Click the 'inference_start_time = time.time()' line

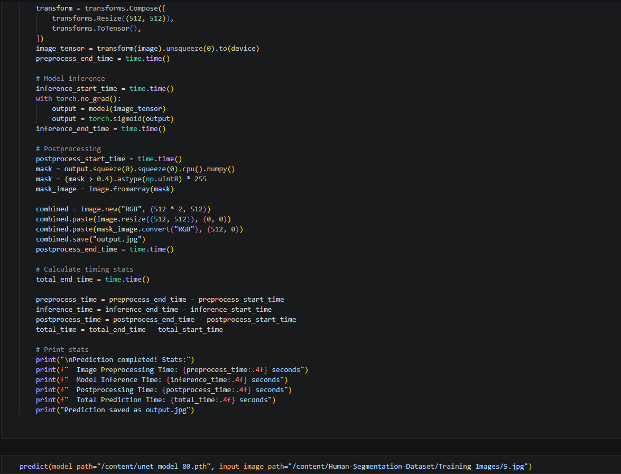(105, 89)
